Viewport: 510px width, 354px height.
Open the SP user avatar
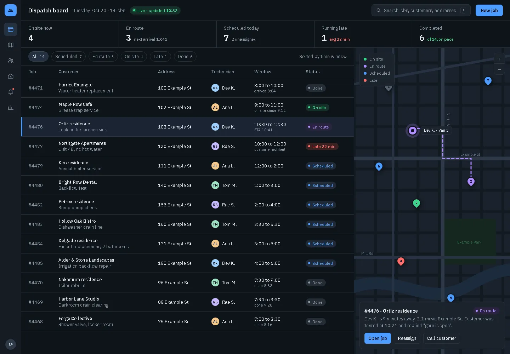click(11, 344)
